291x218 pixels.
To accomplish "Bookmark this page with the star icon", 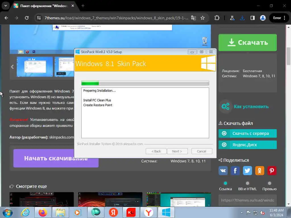I will [202, 18].
